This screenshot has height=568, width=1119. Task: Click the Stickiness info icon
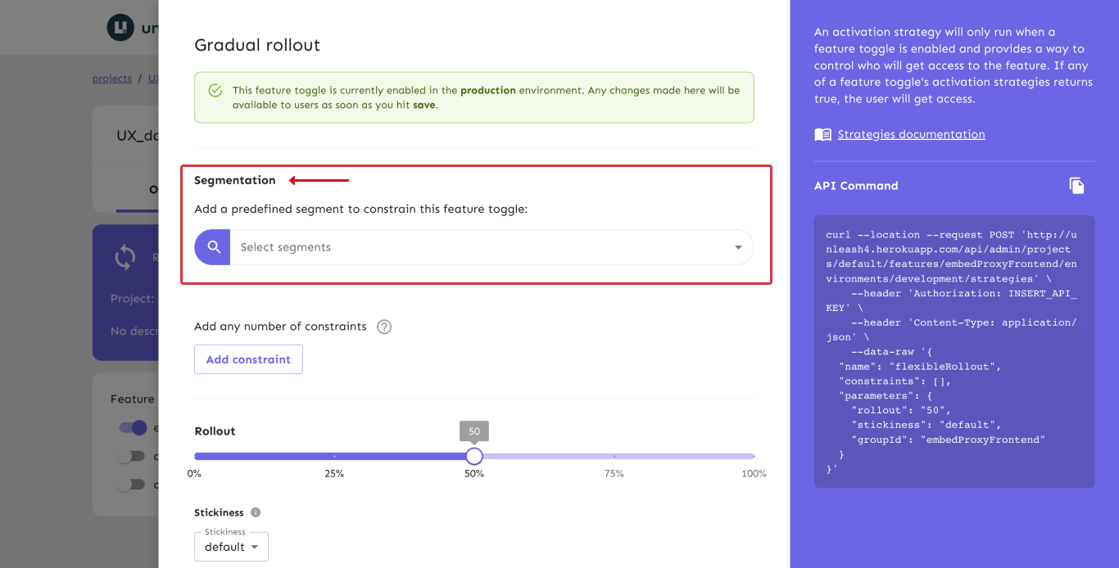pos(256,512)
